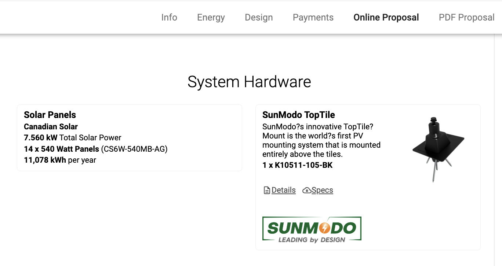Open the Payments section
The height and width of the screenshot is (266, 502).
[x=313, y=17]
